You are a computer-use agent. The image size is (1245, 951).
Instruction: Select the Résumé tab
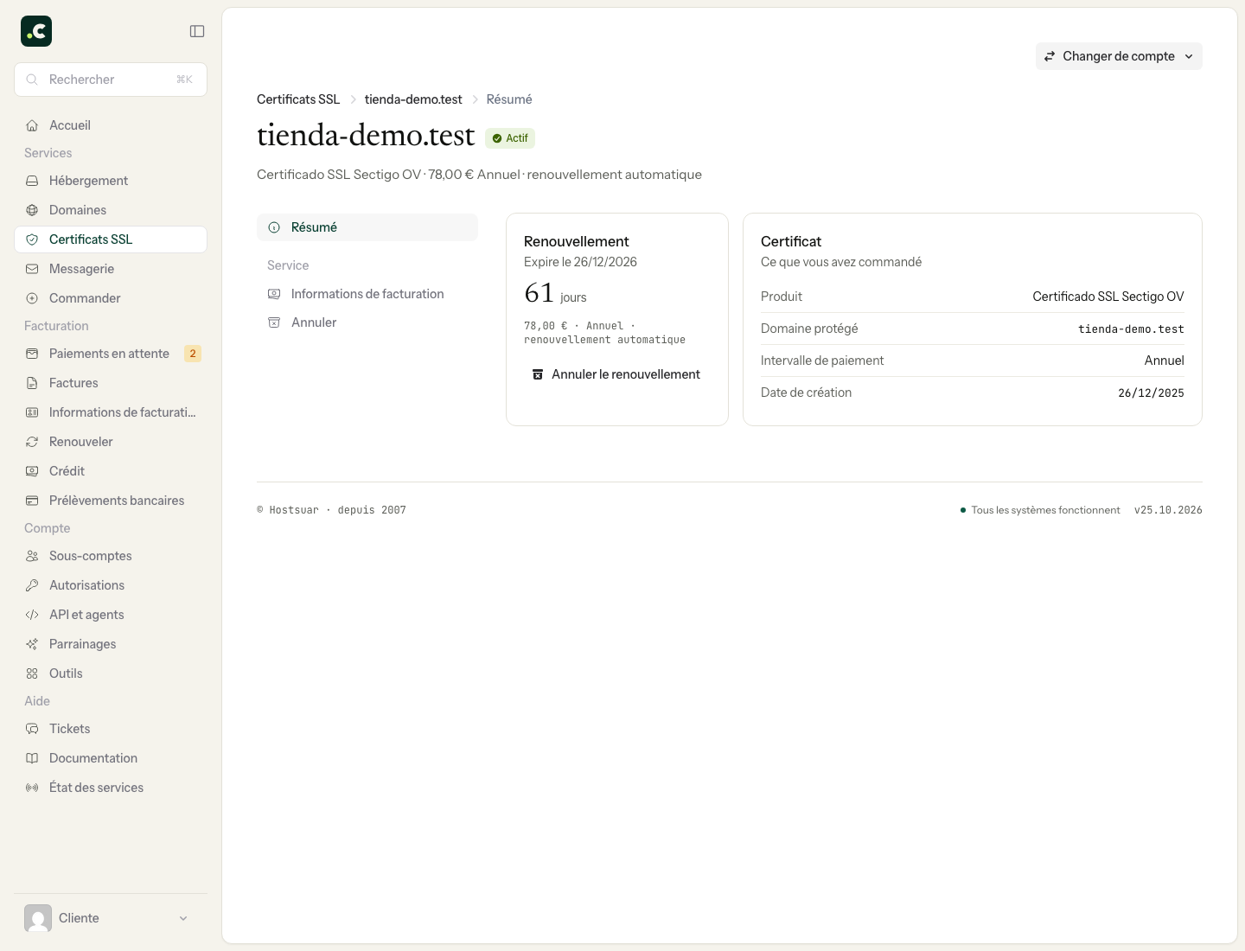(367, 227)
